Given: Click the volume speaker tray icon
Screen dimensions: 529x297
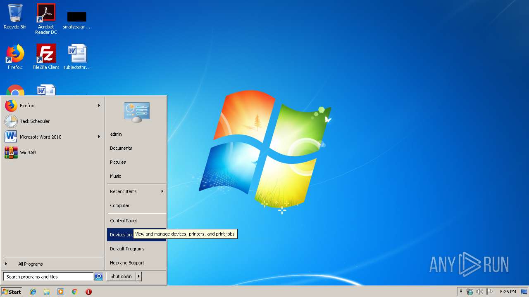Looking at the screenshot, I should (x=480, y=292).
